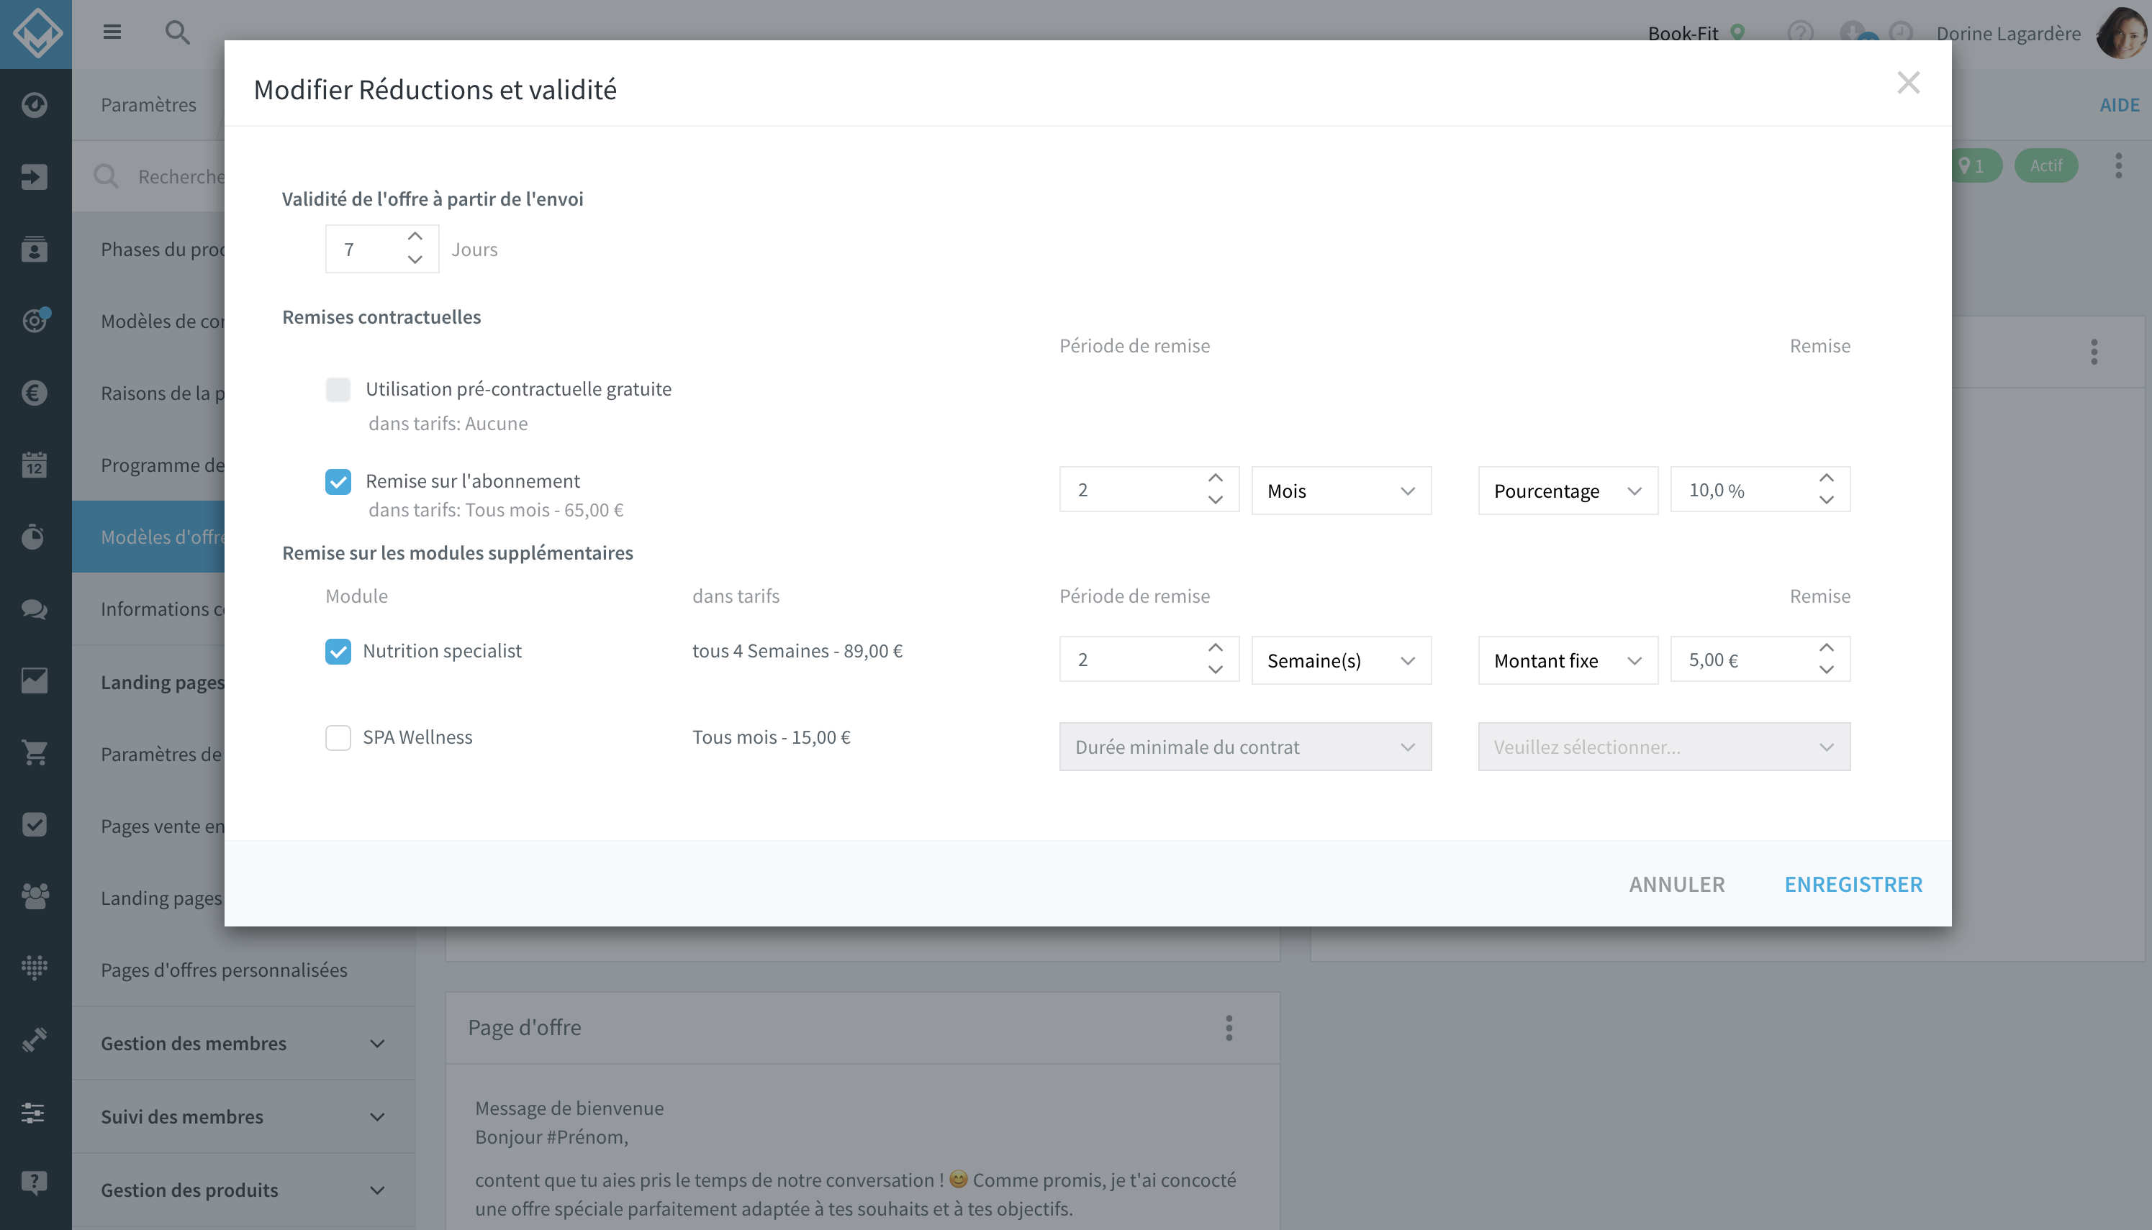Open the calendar icon in left sidebar
The image size is (2152, 1230).
[x=35, y=464]
